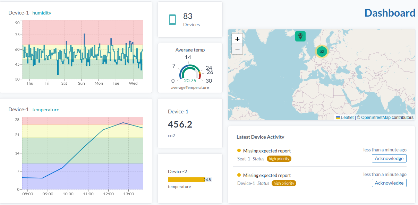Click the Device-1 co2 value 456.2
This screenshot has width=418, height=205.
click(x=180, y=124)
